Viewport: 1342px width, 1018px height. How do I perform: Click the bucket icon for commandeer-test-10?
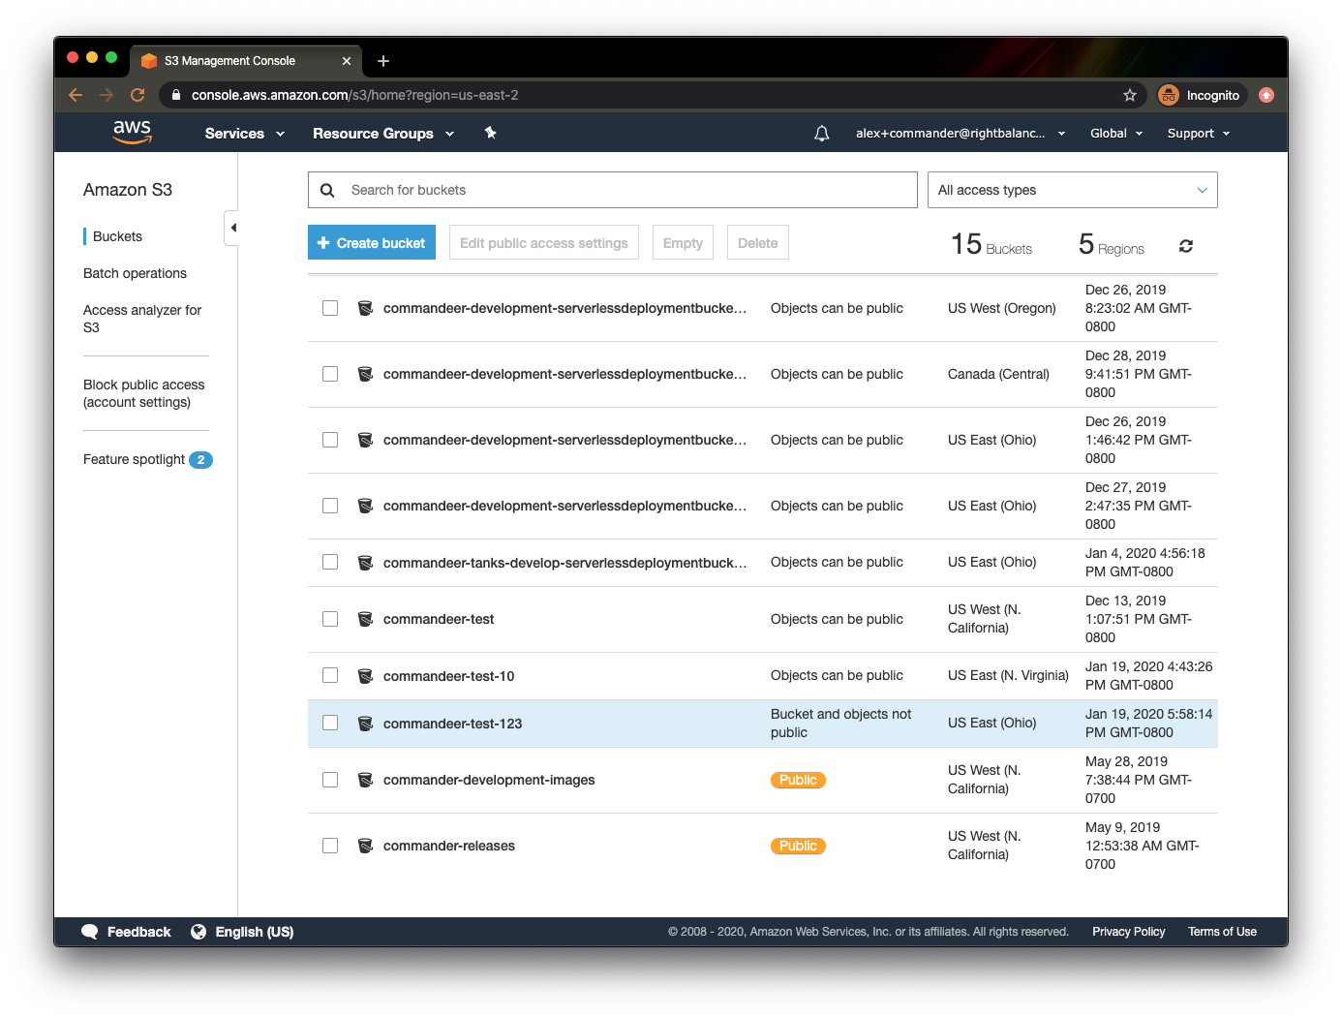[365, 676]
